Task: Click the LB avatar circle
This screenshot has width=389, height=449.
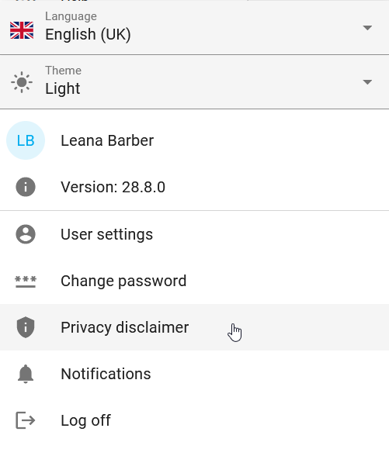Action: (x=26, y=140)
